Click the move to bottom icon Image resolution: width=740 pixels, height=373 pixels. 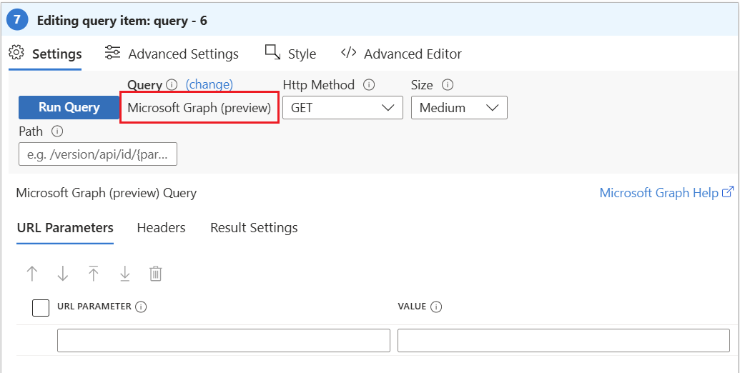click(124, 274)
